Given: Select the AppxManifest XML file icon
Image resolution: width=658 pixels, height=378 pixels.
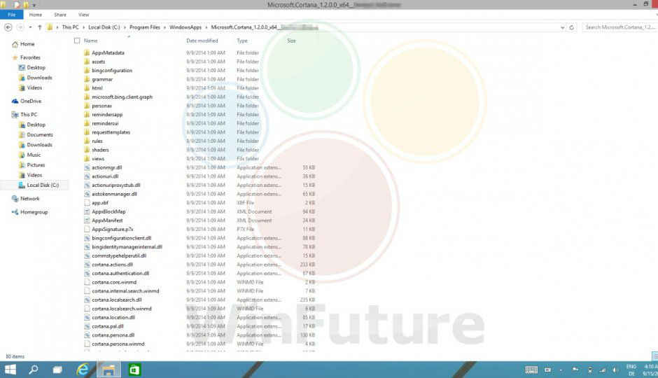Looking at the screenshot, I should 87,220.
